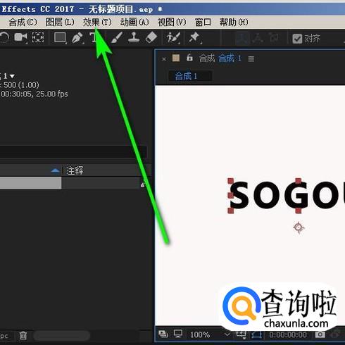345x345 pixels.
Task: Delete selected item with trash icon
Action: click(x=23, y=335)
